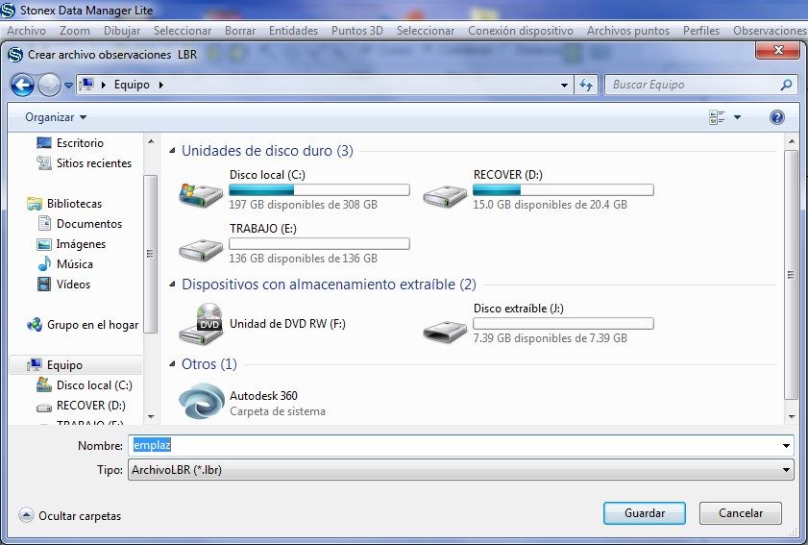The image size is (808, 545).
Task: Open the Tipo ArchivoLBR dropdown
Action: coord(460,470)
